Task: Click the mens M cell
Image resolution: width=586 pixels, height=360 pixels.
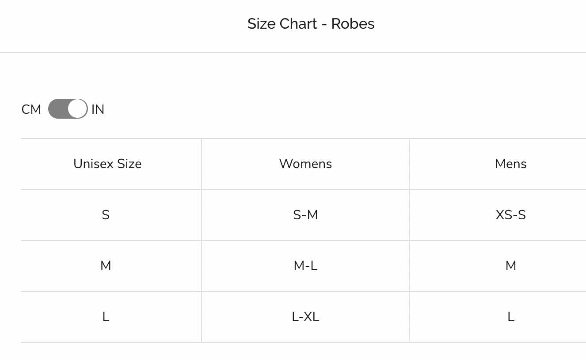Action: pos(510,266)
